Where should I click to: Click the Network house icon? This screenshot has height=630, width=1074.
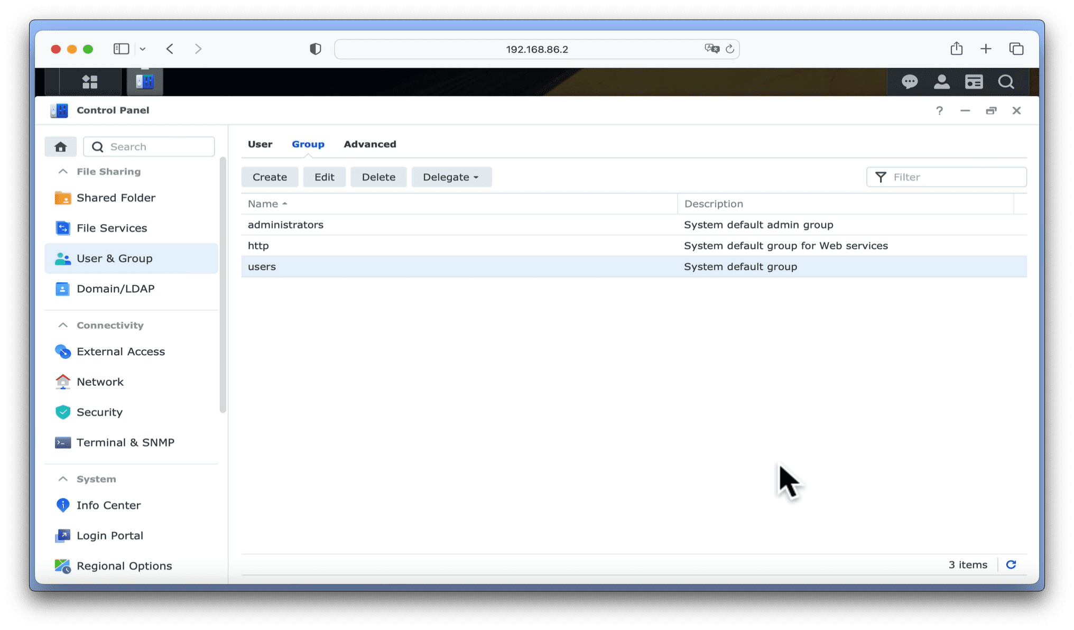click(x=63, y=382)
